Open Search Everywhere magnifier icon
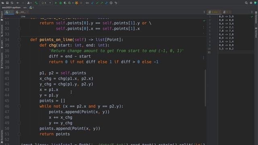Image resolution: width=258 pixels, height=145 pixels. pyautogui.click(x=246, y=3)
